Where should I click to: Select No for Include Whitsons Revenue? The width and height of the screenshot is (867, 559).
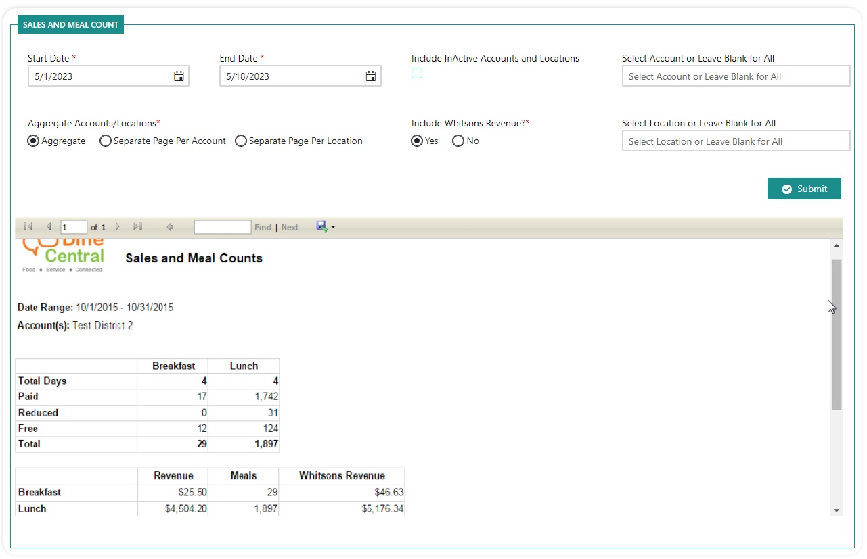[x=458, y=141]
